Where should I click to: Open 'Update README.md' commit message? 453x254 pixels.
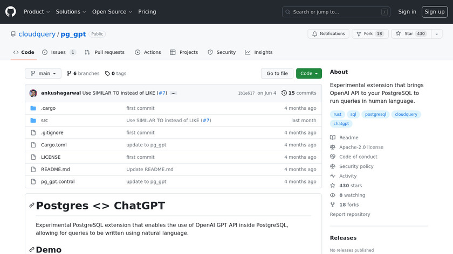click(150, 169)
